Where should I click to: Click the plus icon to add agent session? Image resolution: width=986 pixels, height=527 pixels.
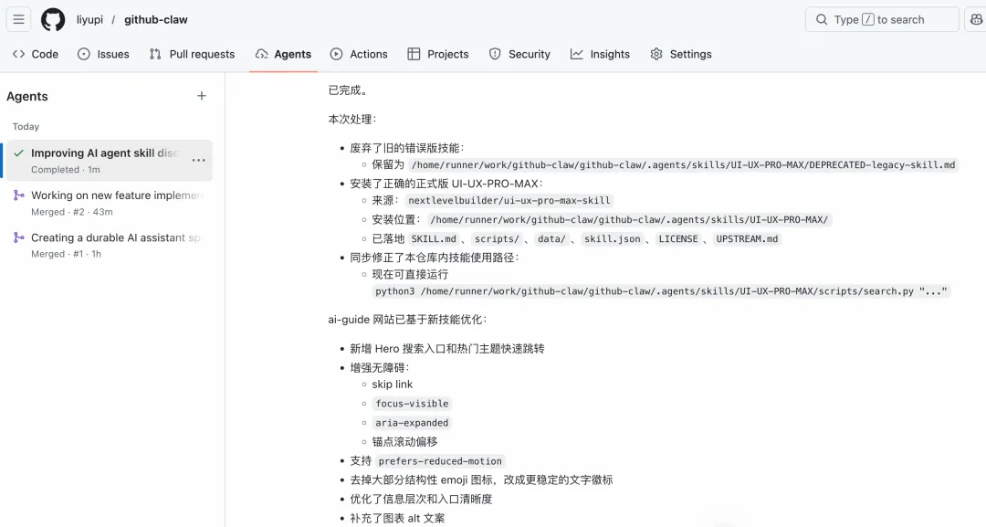[202, 96]
